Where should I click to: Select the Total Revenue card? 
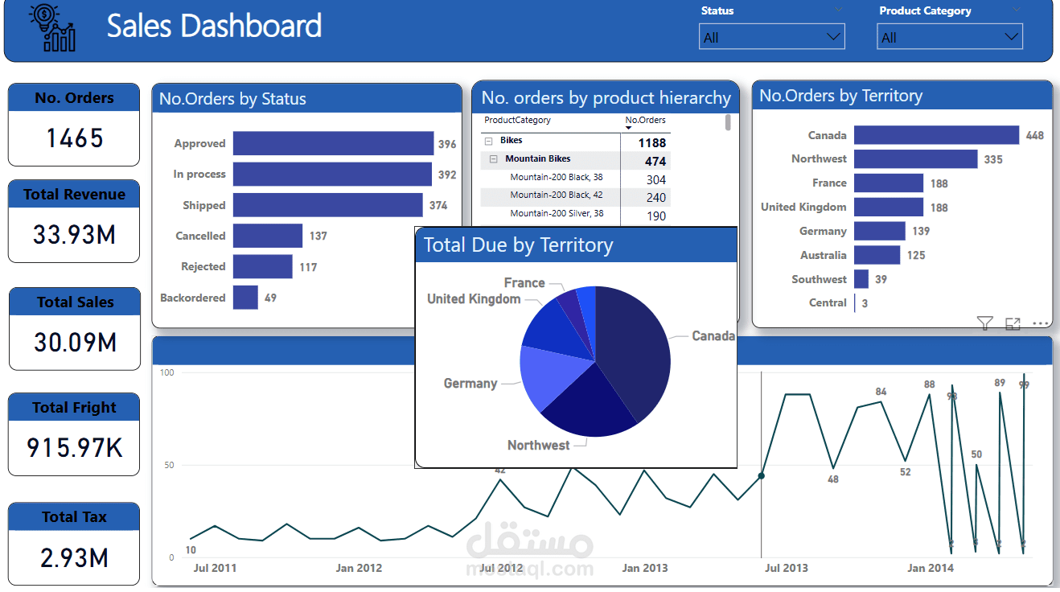coord(73,221)
